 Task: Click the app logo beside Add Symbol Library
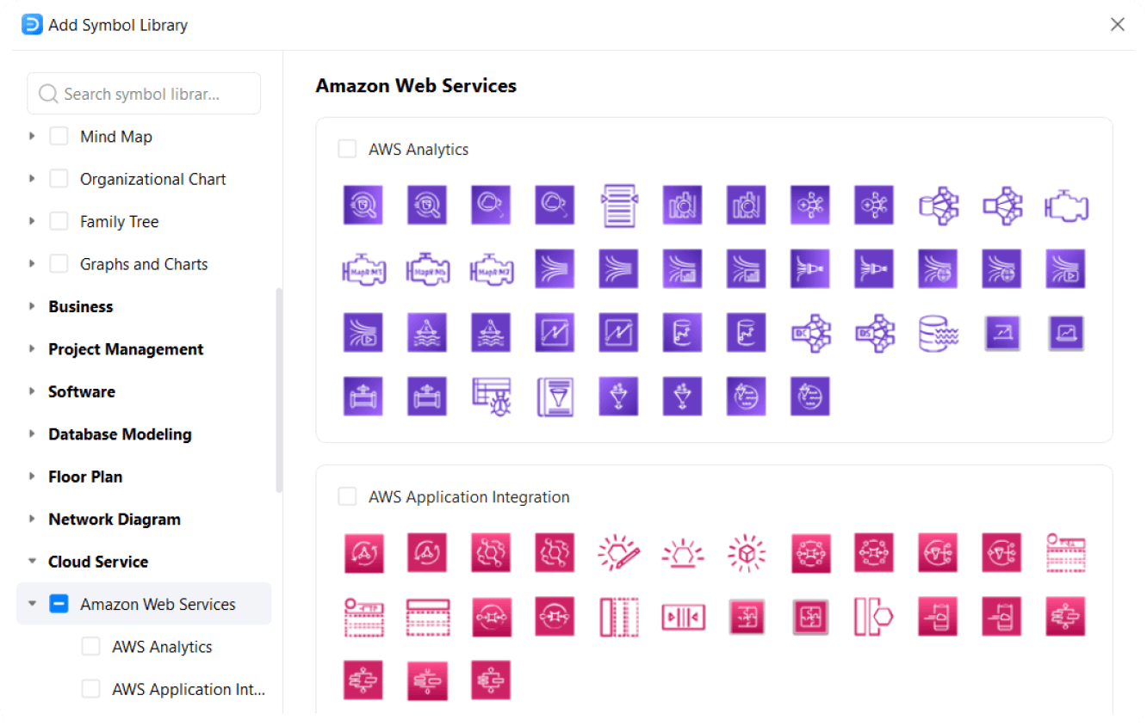(32, 24)
